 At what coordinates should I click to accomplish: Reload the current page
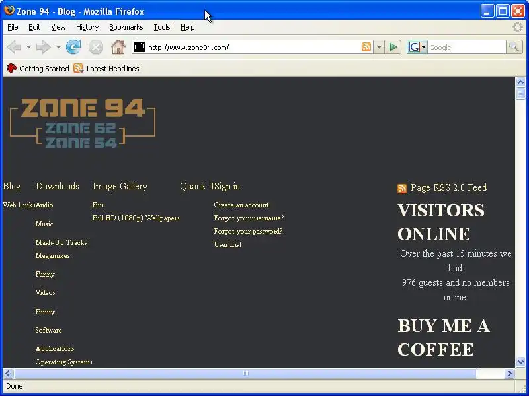[x=73, y=47]
